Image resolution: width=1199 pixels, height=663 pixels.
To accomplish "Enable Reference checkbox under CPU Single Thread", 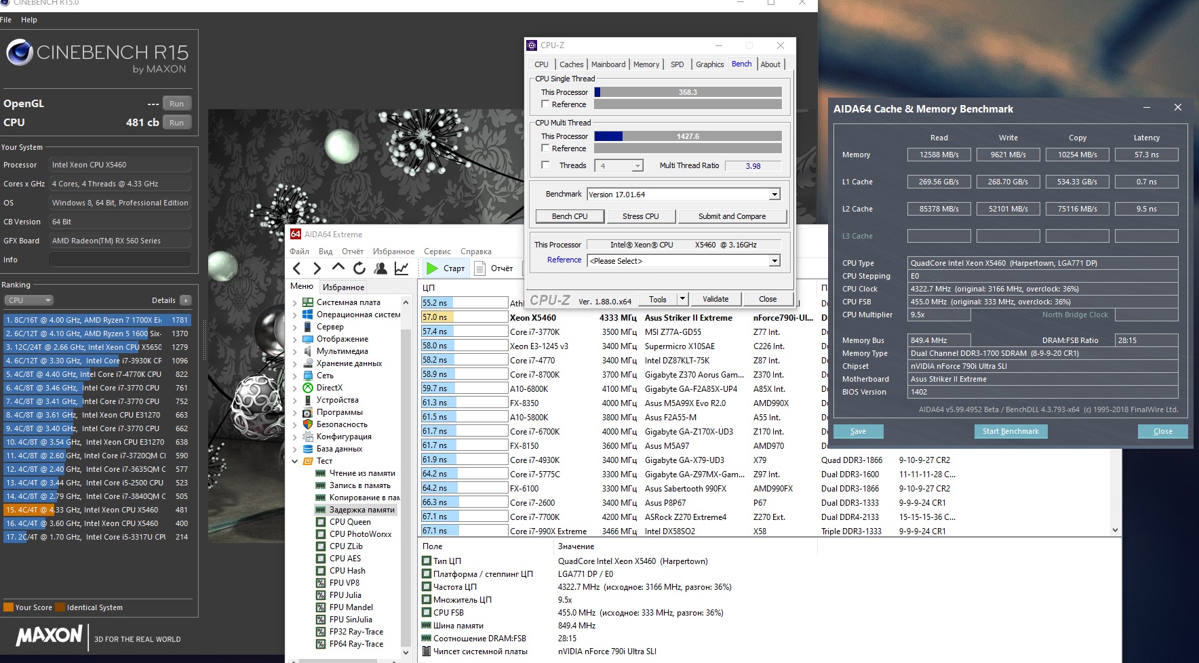I will pos(545,104).
